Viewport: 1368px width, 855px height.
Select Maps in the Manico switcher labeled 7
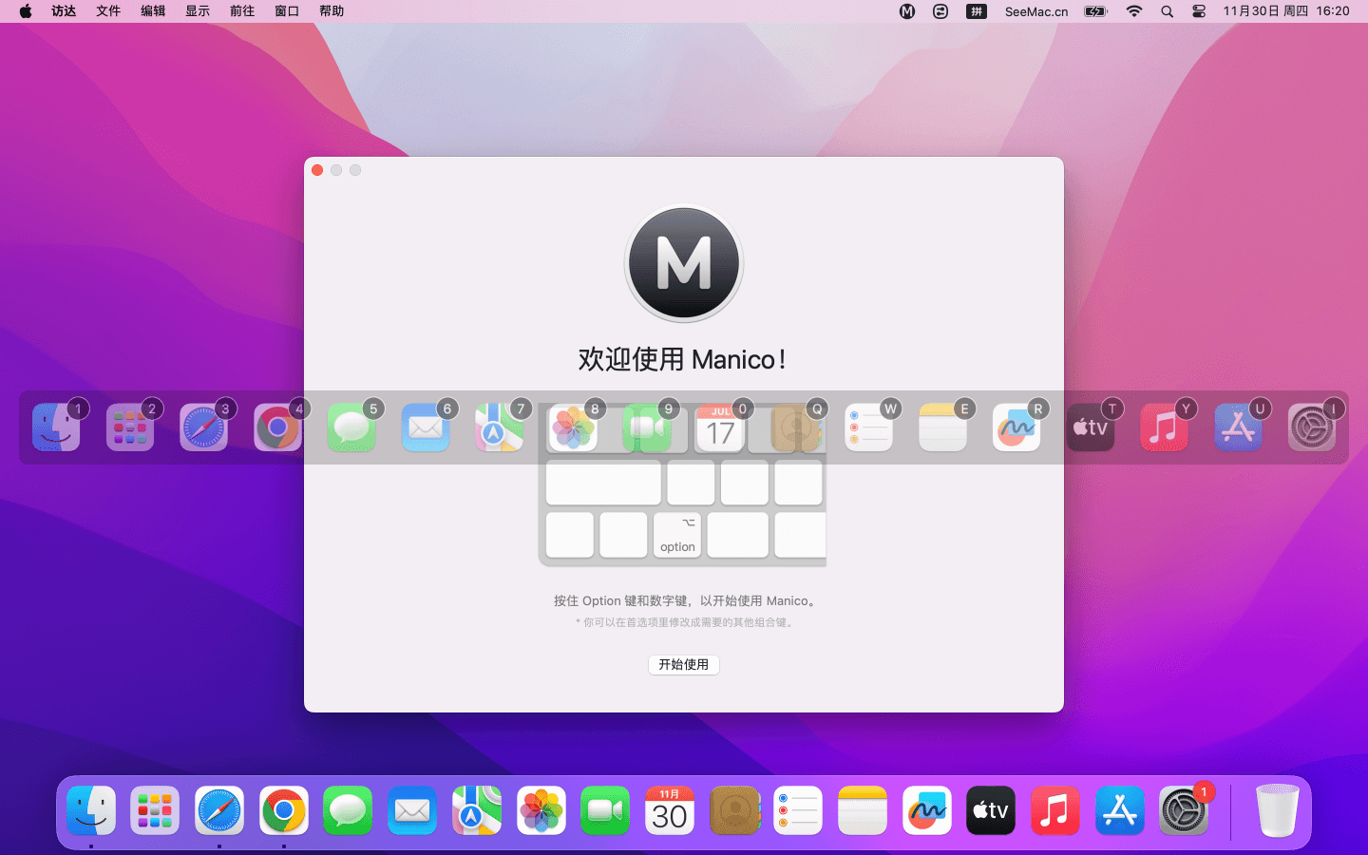point(499,427)
